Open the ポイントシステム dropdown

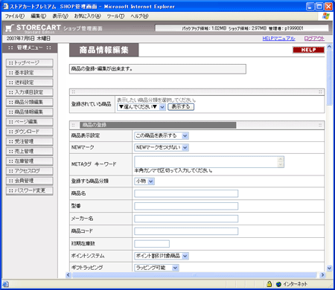coord(162,256)
